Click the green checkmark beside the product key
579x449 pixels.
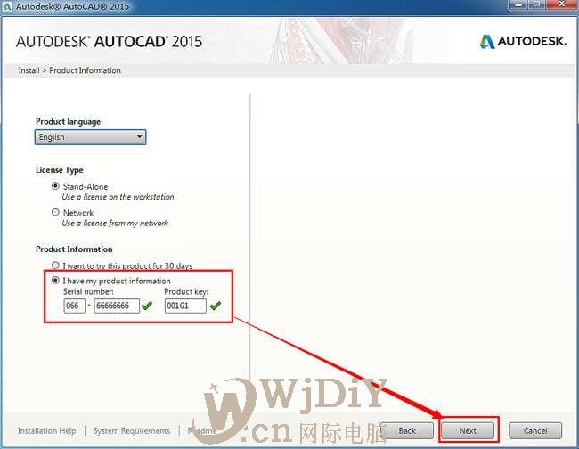point(215,306)
